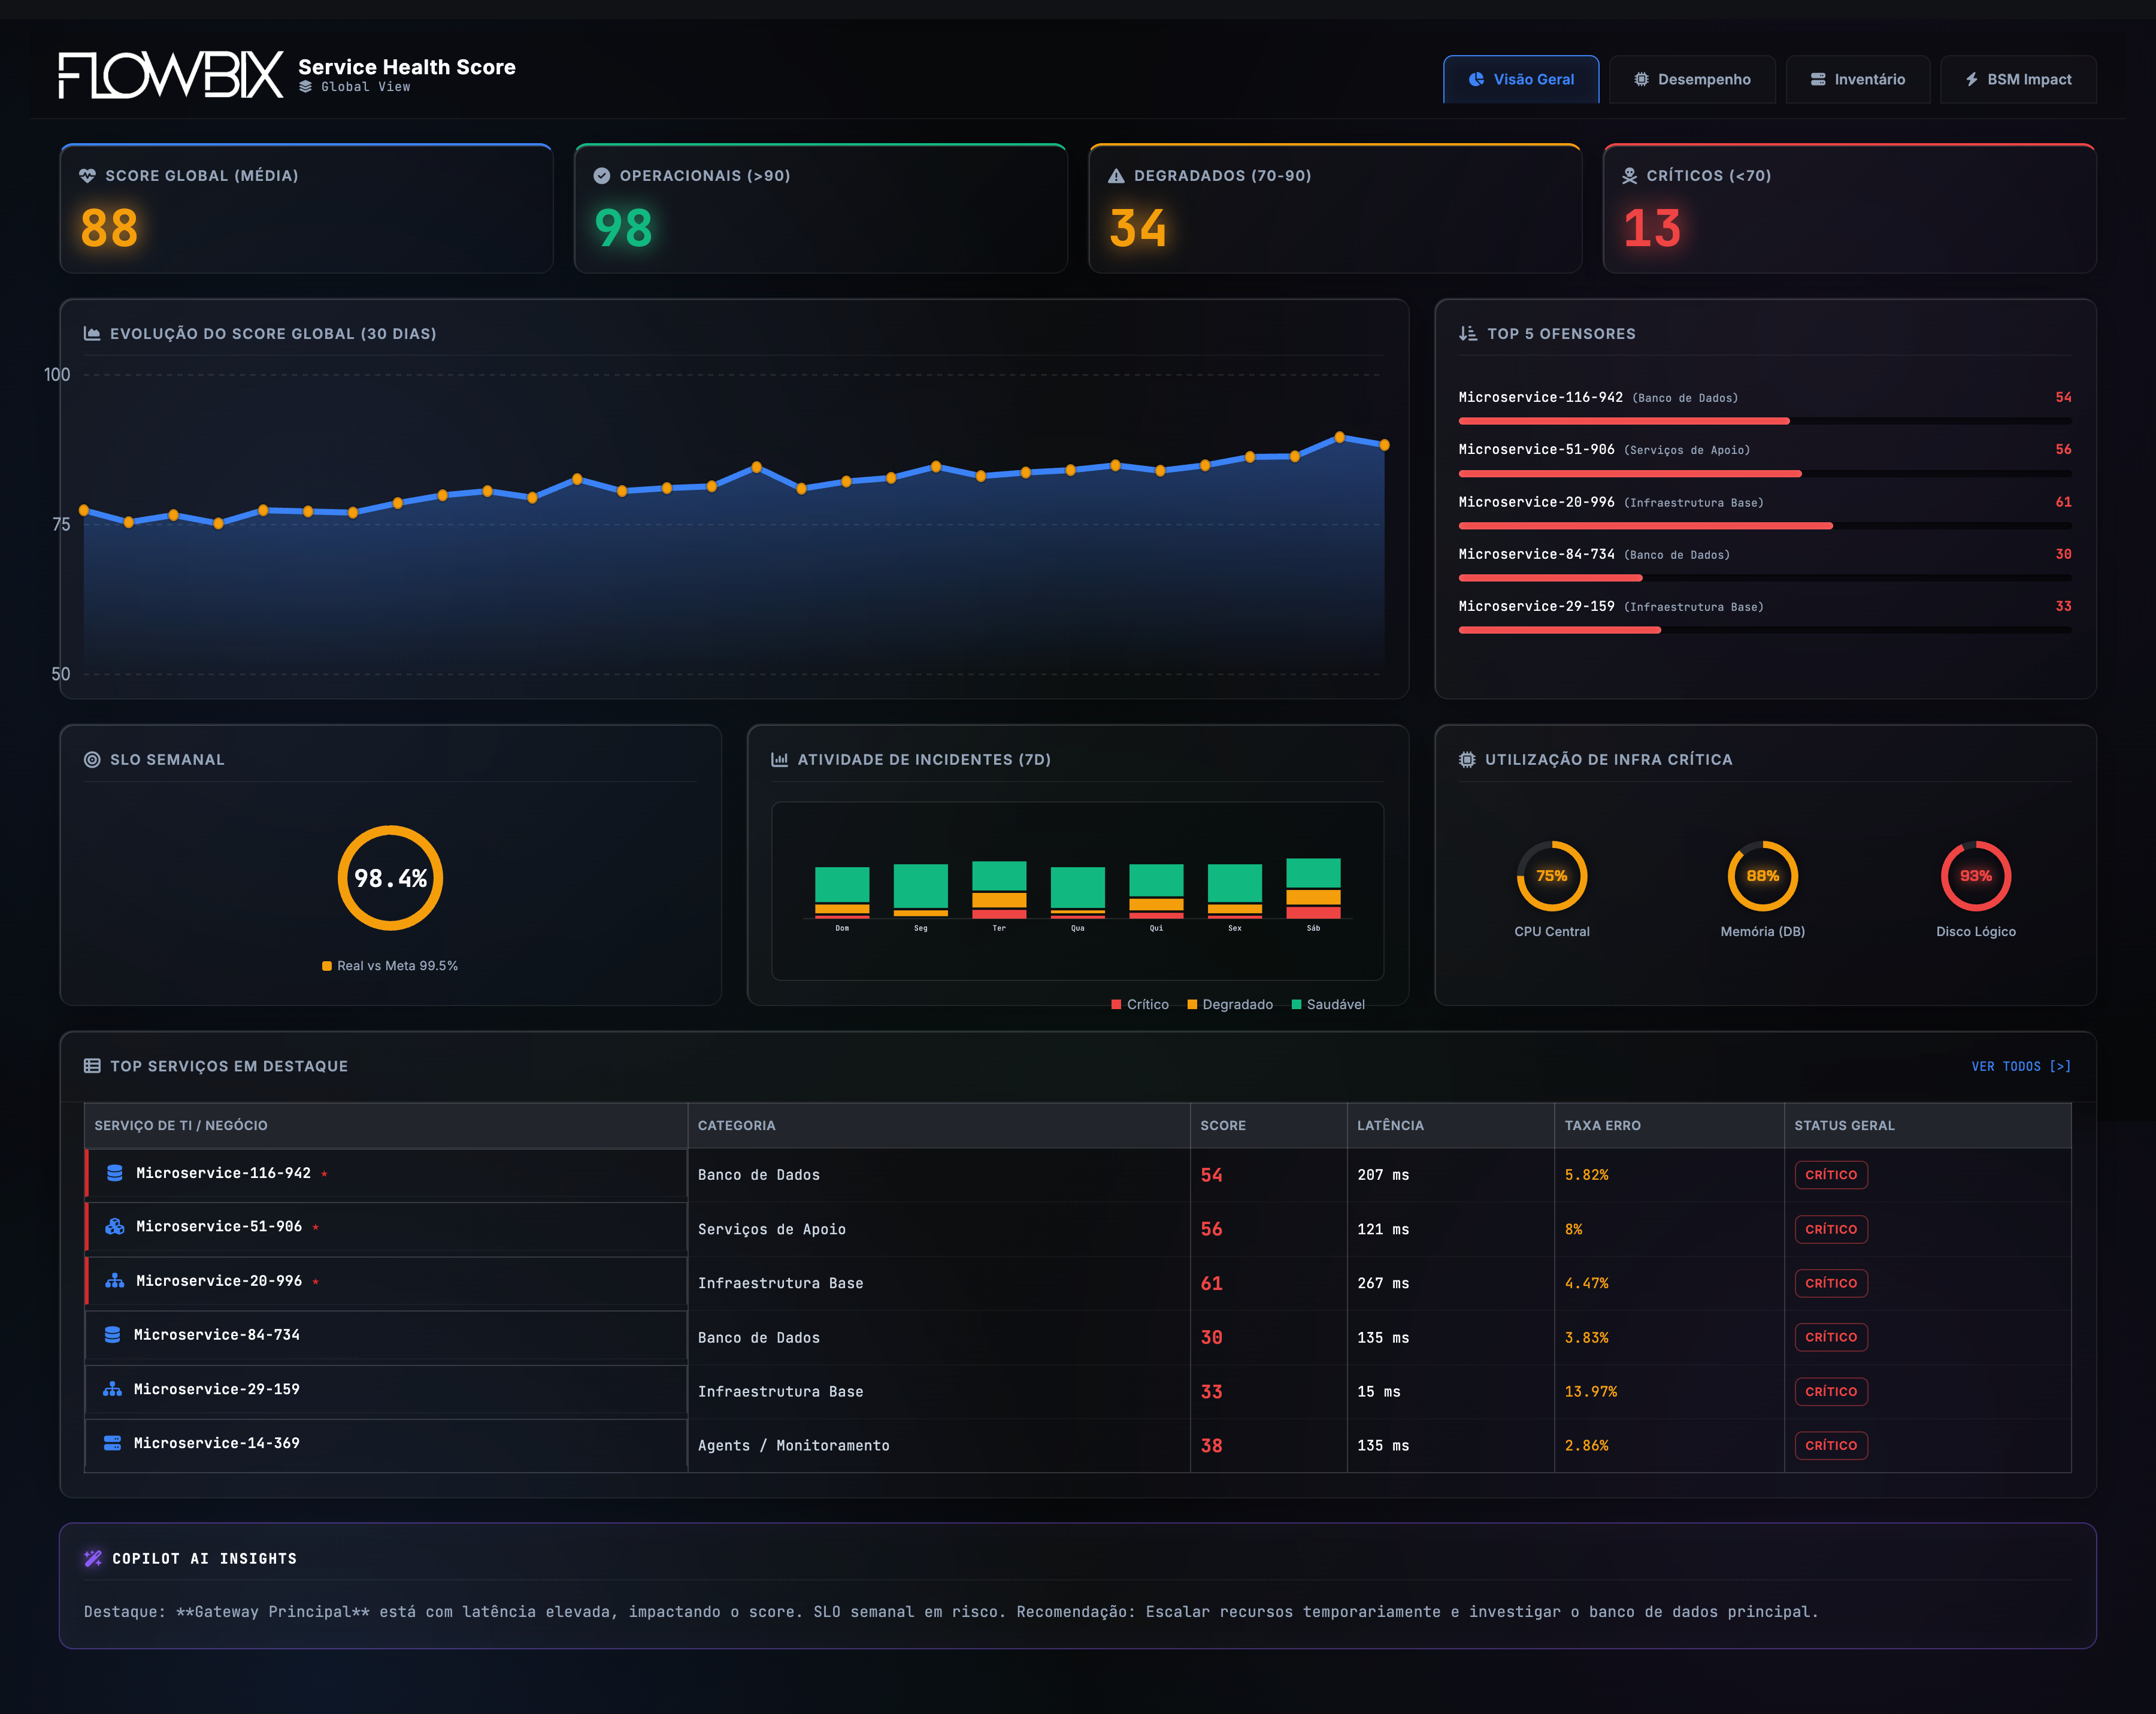Click the network icon for Microservice-29-159

113,1389
